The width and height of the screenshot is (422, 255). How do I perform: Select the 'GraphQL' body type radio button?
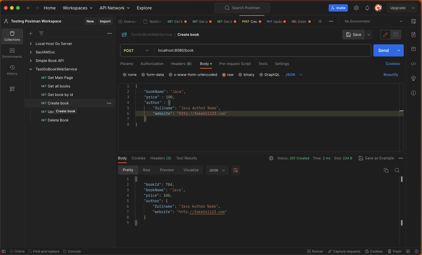click(261, 75)
